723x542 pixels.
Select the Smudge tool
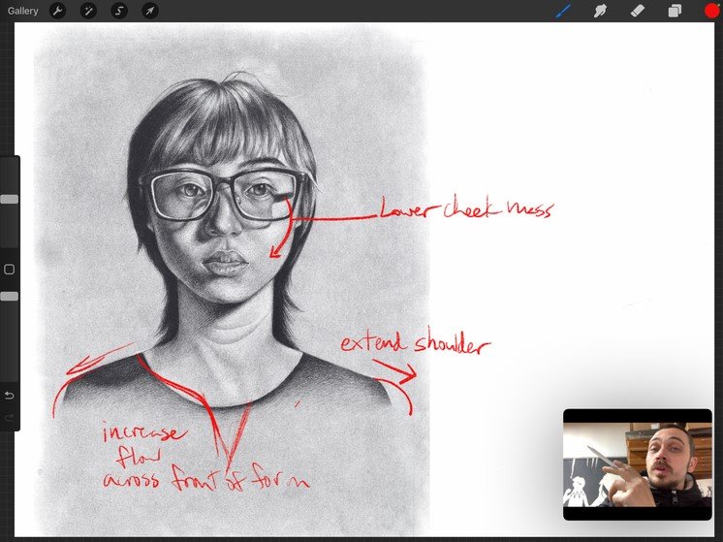600,12
